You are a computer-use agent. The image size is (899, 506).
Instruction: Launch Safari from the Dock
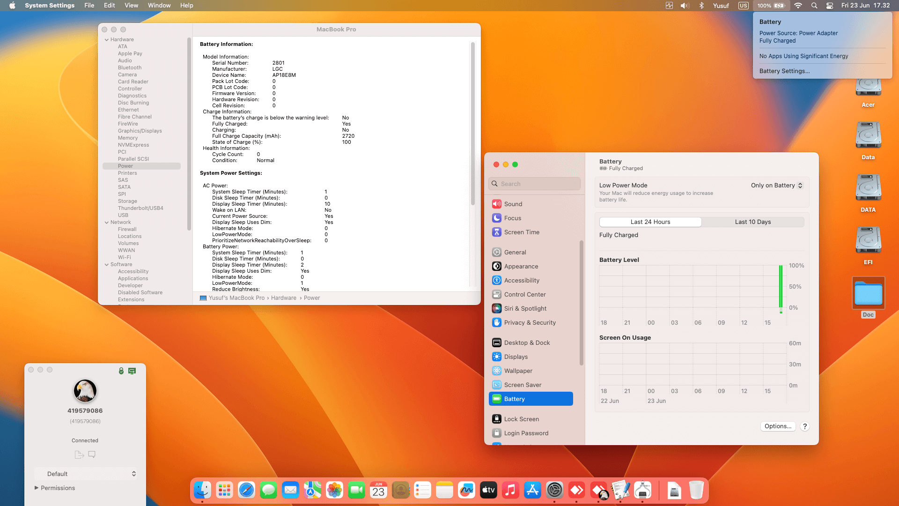[x=246, y=490]
